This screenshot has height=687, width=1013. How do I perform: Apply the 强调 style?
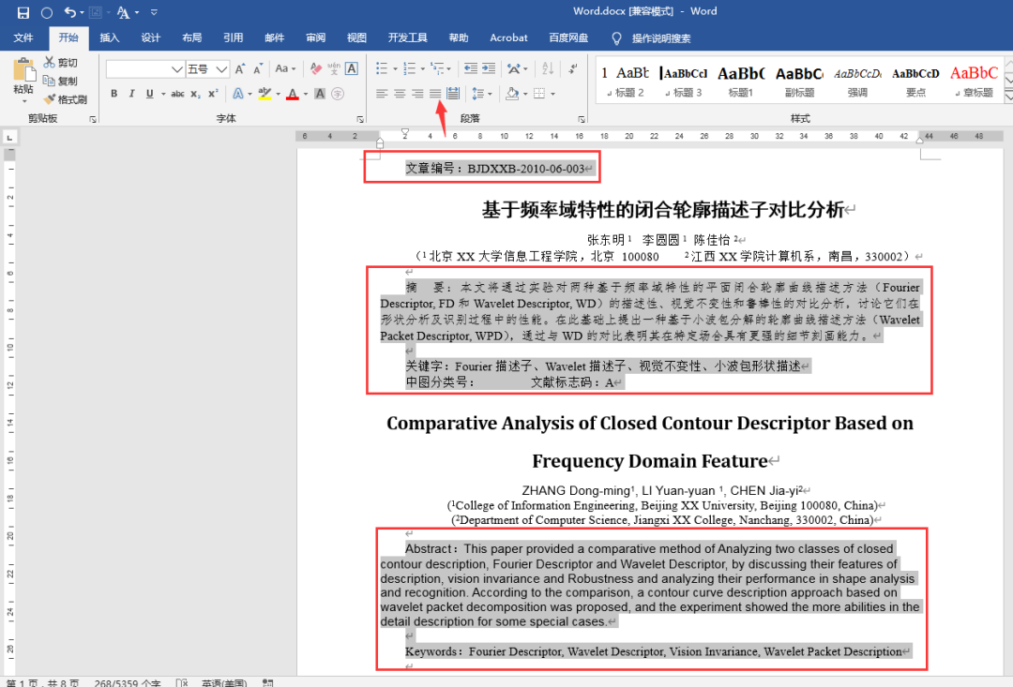tap(857, 81)
